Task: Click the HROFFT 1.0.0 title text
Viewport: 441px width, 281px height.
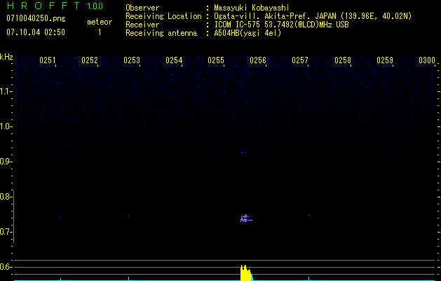Action: point(55,6)
